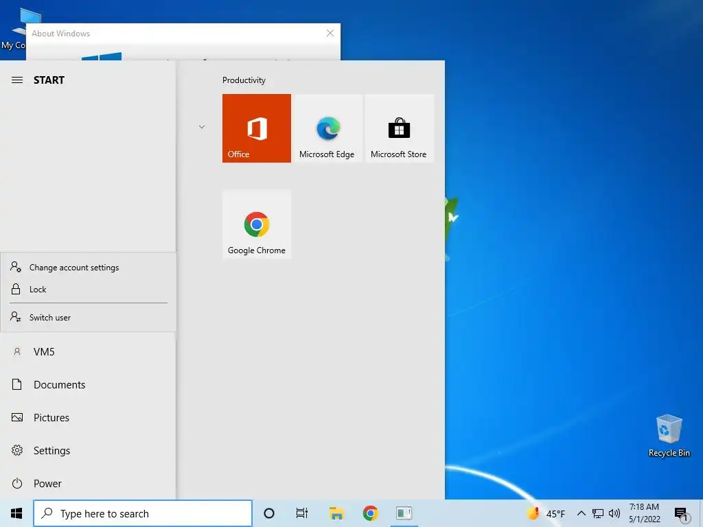Open the clock showing 7:18 AM
This screenshot has height=527, width=703.
coord(644,513)
